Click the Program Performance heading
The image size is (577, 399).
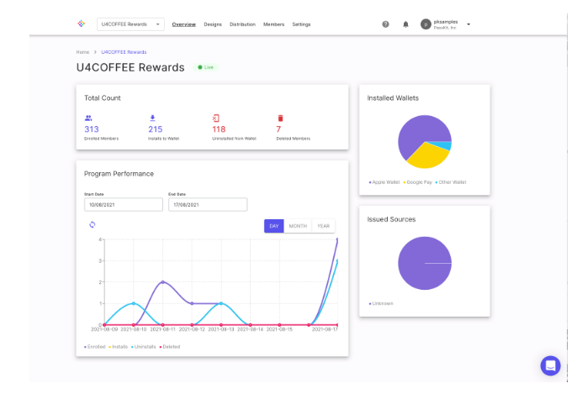(119, 174)
